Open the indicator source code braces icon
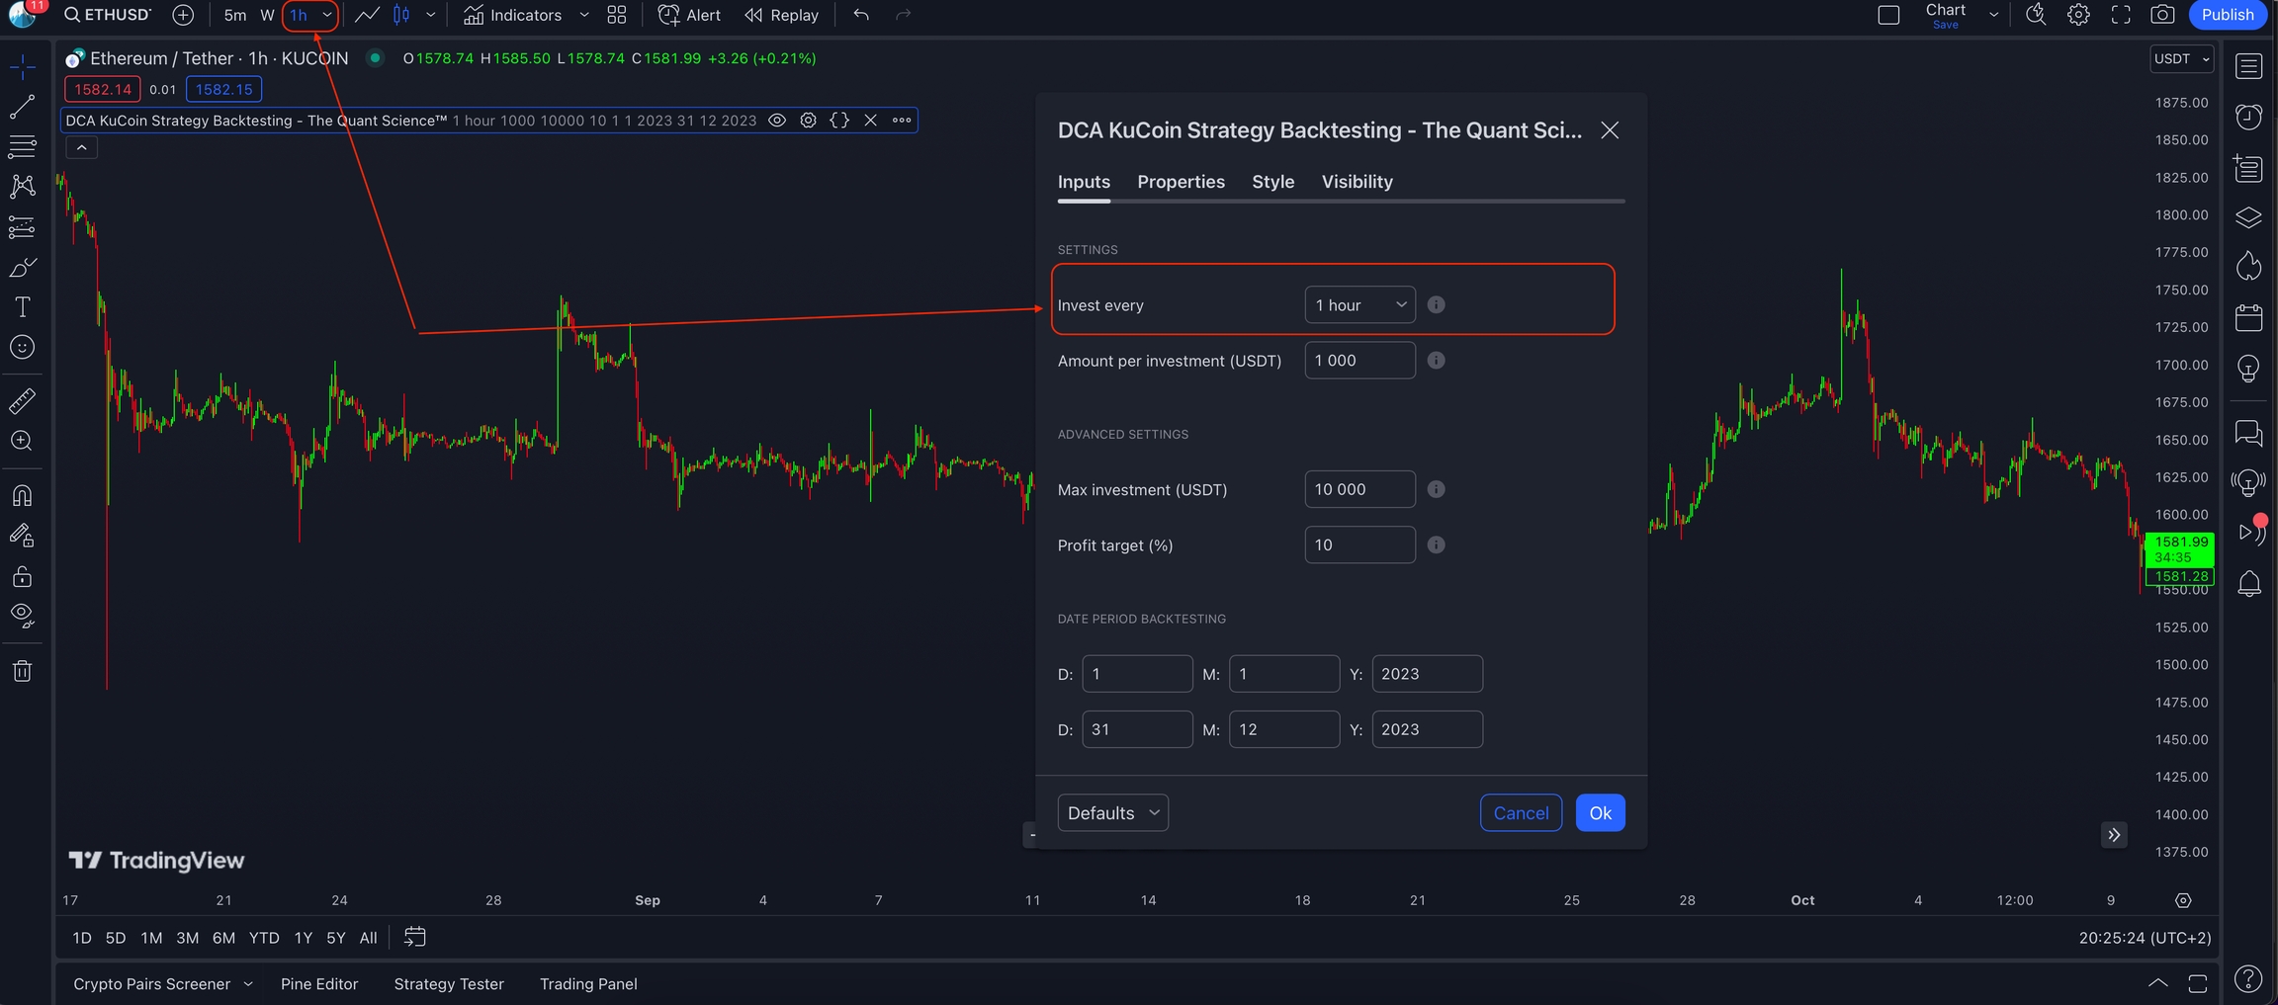Screen dimensions: 2278x1005 pos(839,121)
